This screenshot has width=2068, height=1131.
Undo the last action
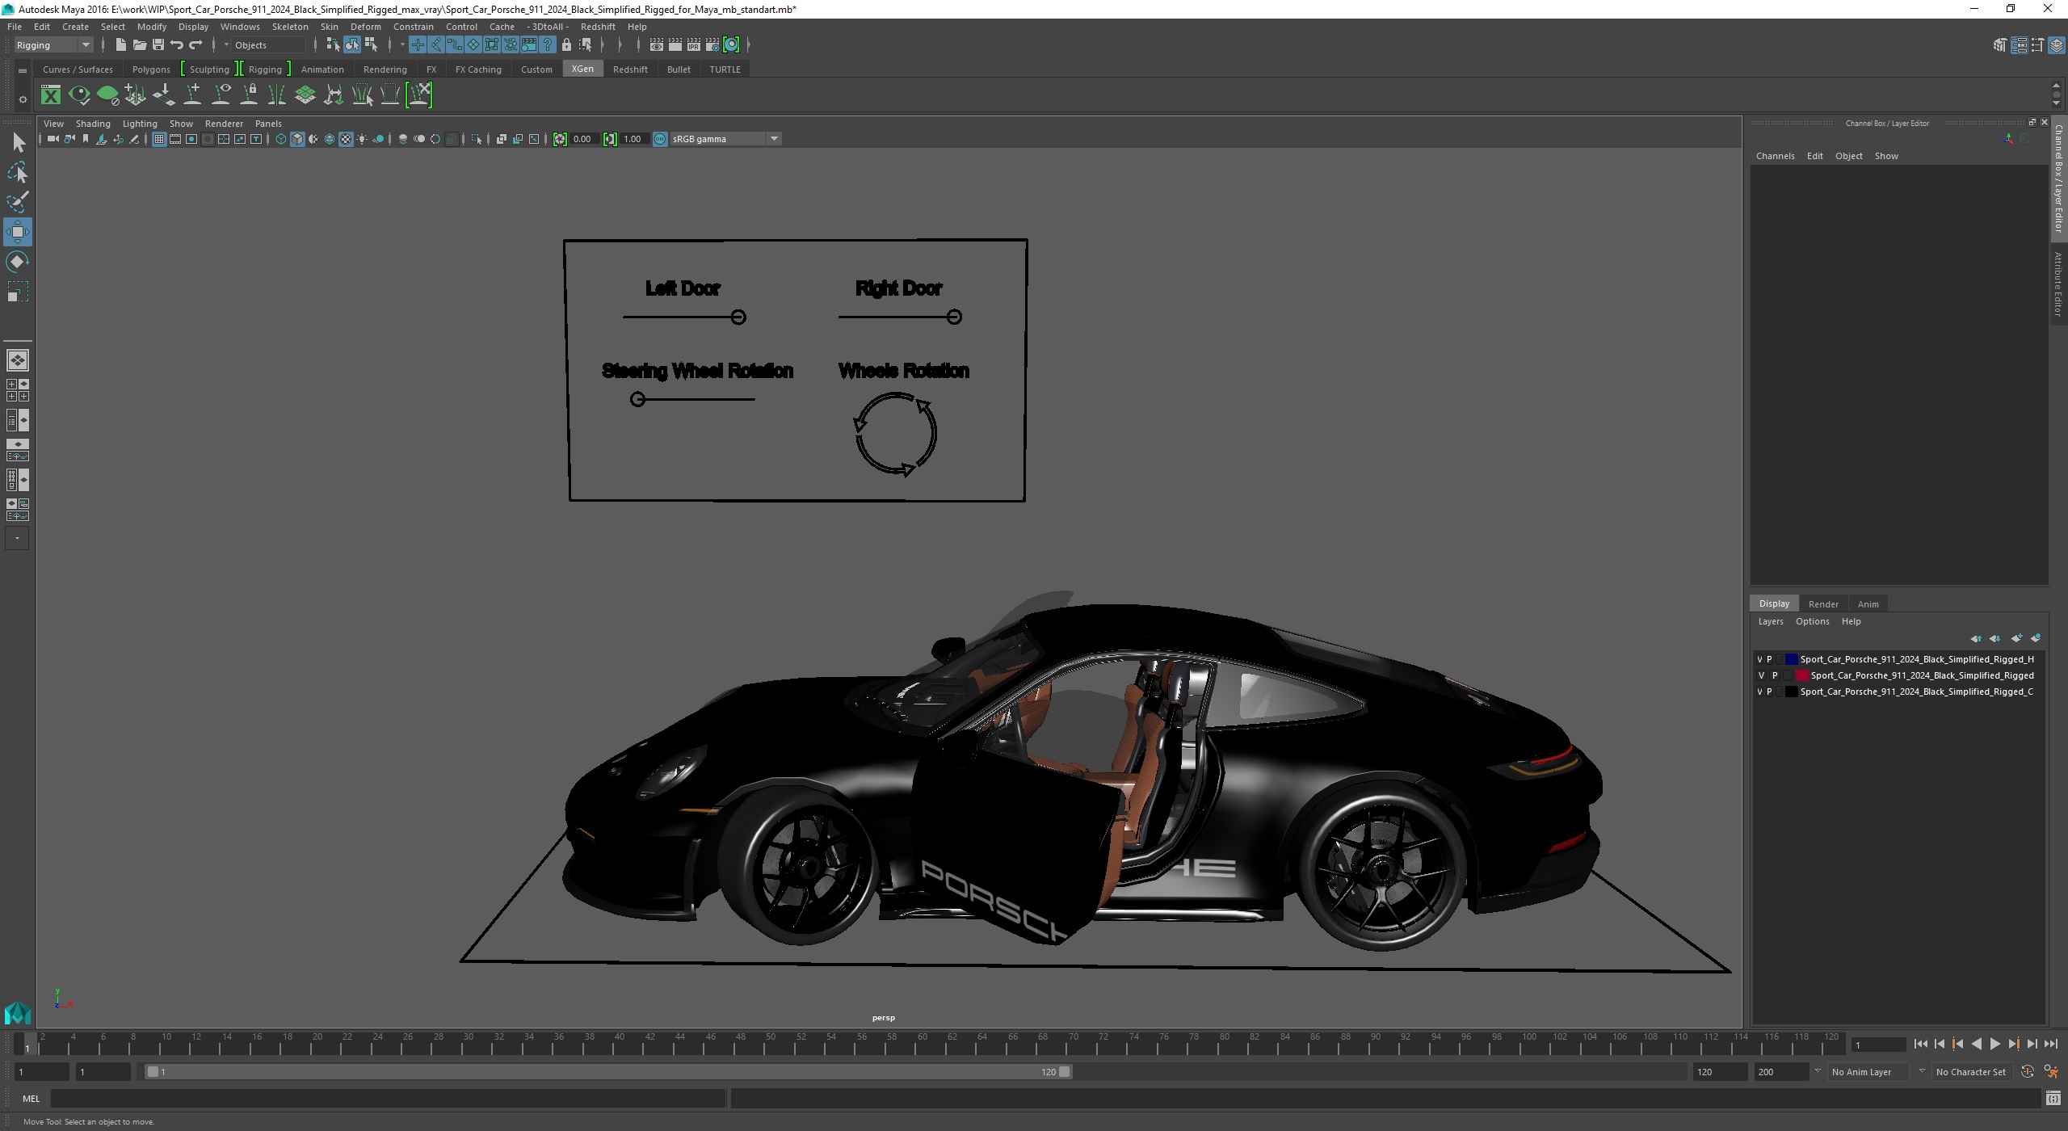pyautogui.click(x=177, y=45)
